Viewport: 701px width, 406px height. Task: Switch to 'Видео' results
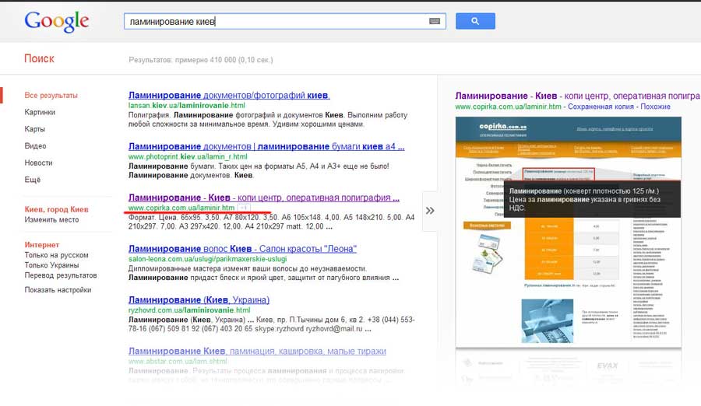point(35,146)
